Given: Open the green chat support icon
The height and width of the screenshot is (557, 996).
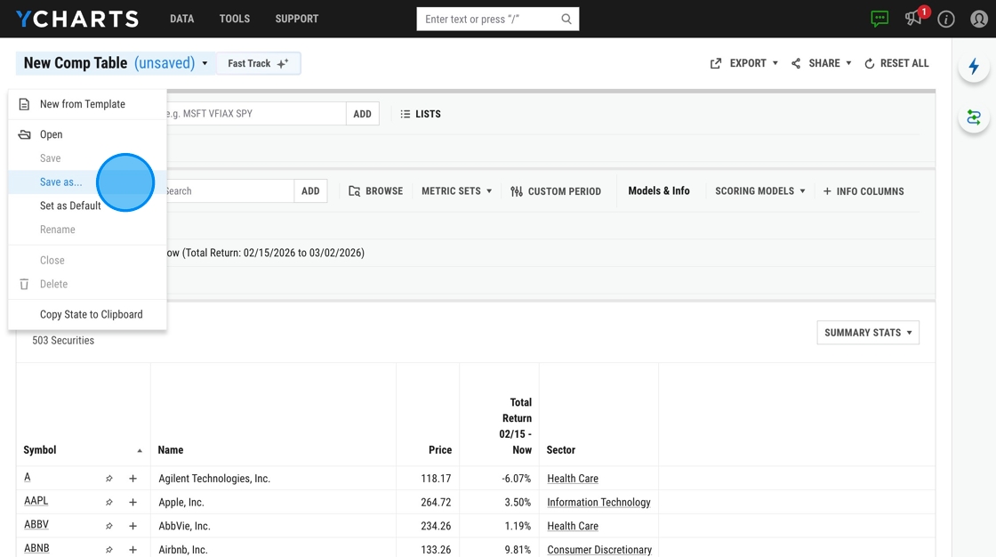Looking at the screenshot, I should (x=880, y=19).
